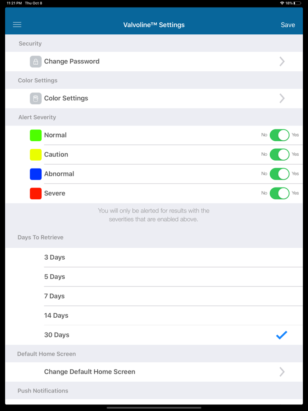Select the 3 Days retrieve option

154,257
